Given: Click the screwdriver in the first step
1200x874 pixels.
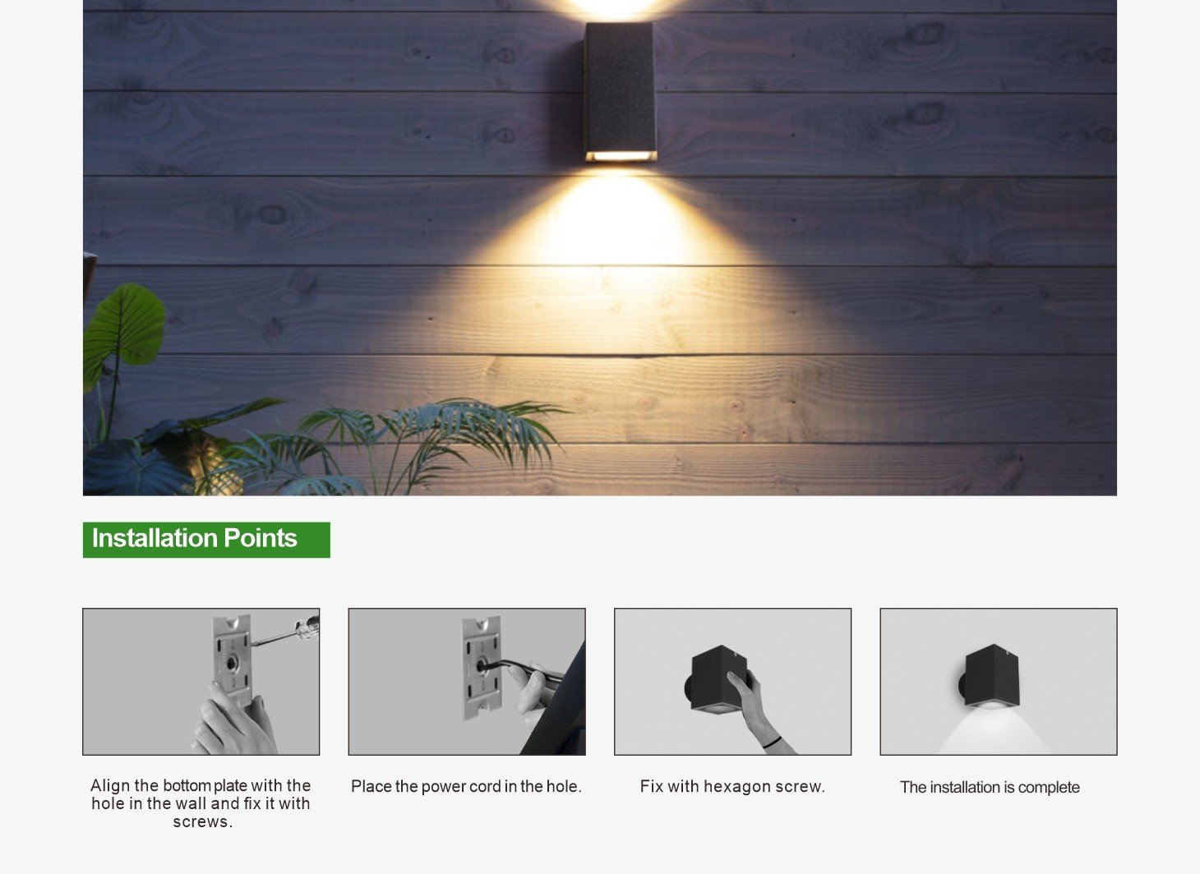Looking at the screenshot, I should (284, 630).
